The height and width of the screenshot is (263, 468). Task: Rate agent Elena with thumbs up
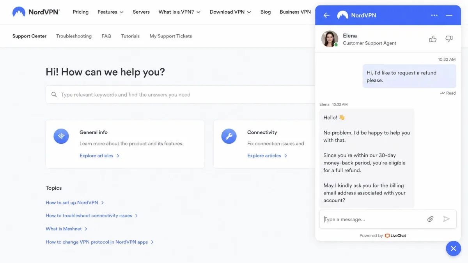click(x=433, y=39)
